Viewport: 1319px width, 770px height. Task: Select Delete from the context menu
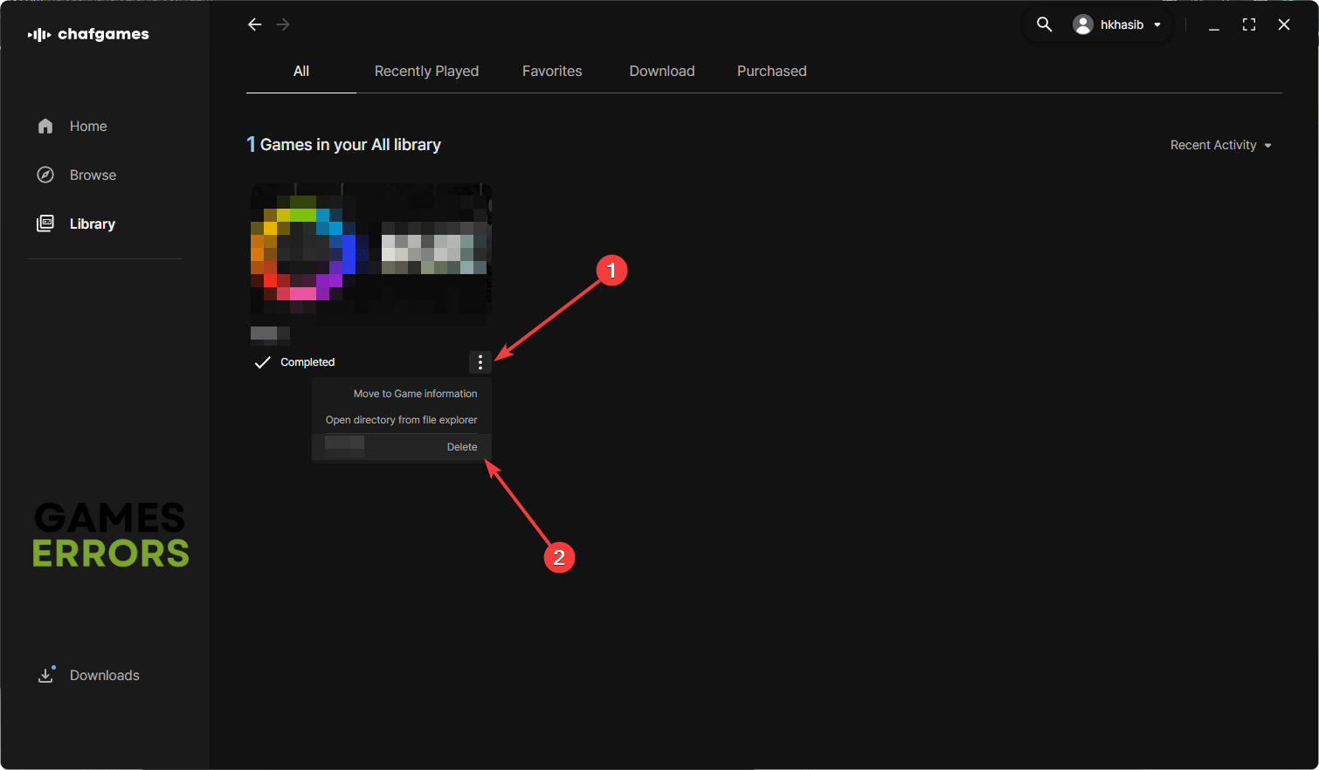coord(461,447)
